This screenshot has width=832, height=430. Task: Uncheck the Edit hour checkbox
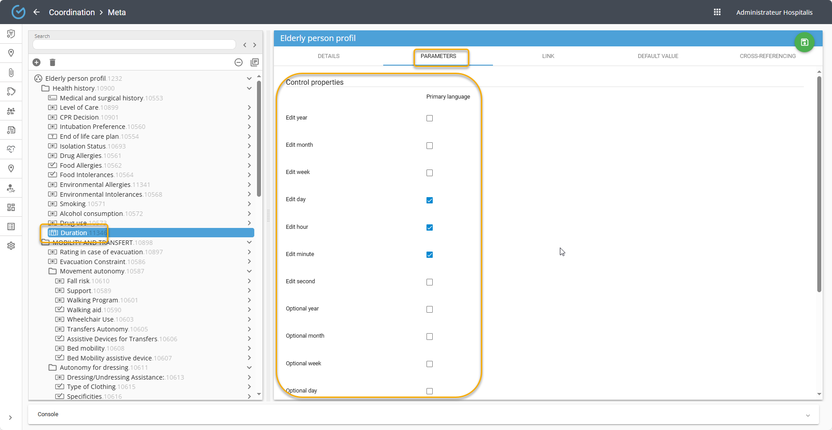tap(429, 227)
